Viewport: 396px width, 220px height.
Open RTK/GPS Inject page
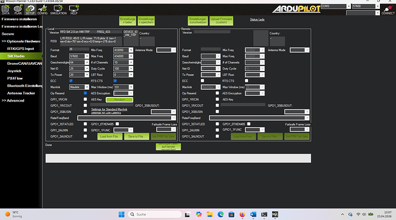pyautogui.click(x=21, y=49)
